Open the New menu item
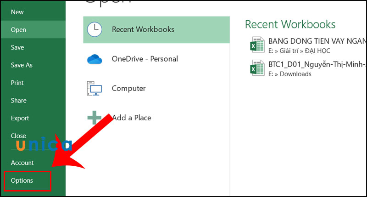Screen dimensions: 367x197 [17, 12]
